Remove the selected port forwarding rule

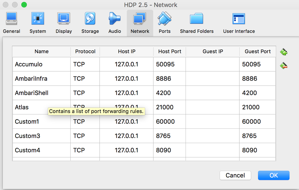[x=284, y=65]
